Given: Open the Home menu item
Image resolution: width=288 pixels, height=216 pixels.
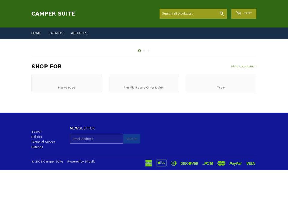Looking at the screenshot, I should [36, 33].
